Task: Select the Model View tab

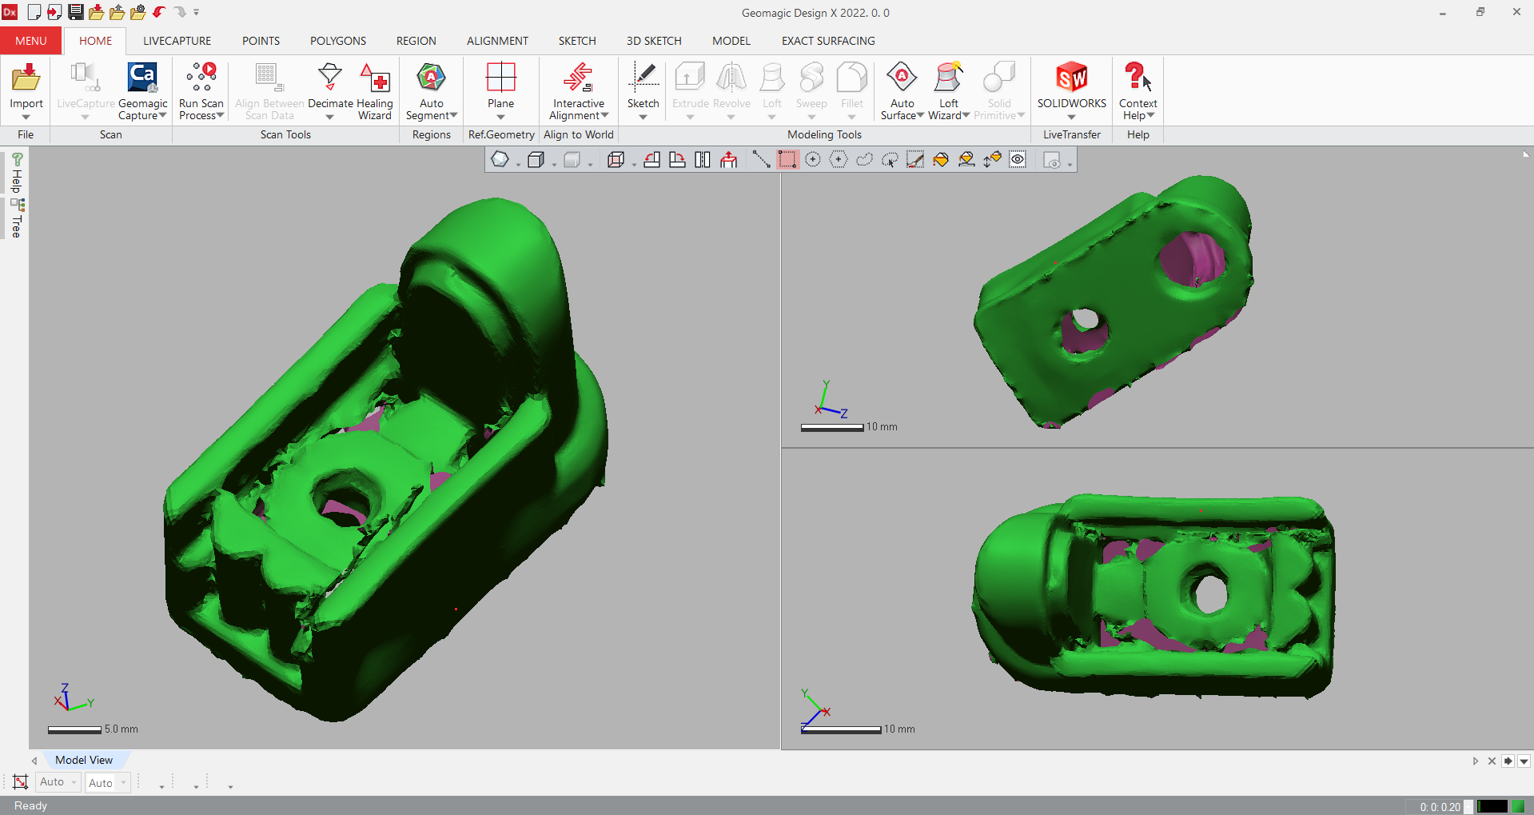Action: 84,760
